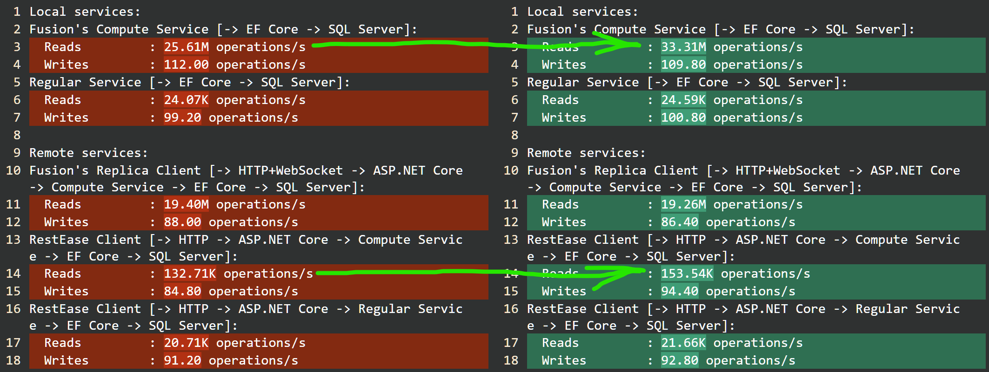Screen dimensions: 989x372
Task: Select the 92.80 writes value
Action: [680, 360]
